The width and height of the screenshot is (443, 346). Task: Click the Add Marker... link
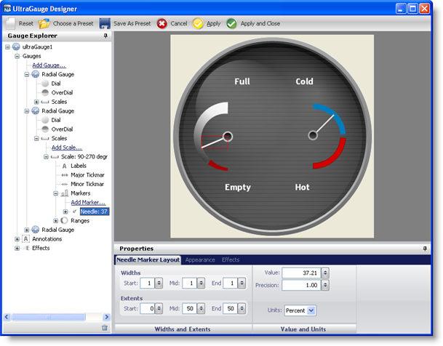pyautogui.click(x=88, y=202)
